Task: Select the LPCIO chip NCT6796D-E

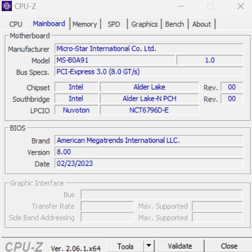Action: (149, 110)
